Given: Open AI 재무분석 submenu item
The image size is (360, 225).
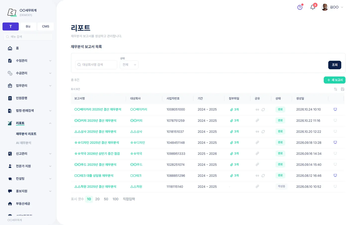Looking at the screenshot, I should coord(23,143).
